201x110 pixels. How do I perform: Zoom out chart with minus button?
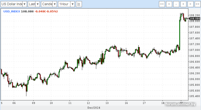176,4
